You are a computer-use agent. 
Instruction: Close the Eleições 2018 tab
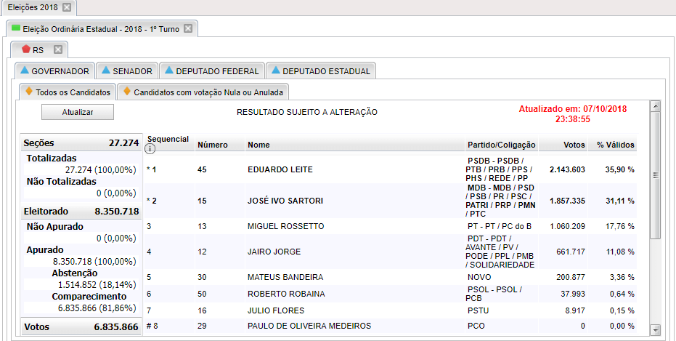[66, 7]
